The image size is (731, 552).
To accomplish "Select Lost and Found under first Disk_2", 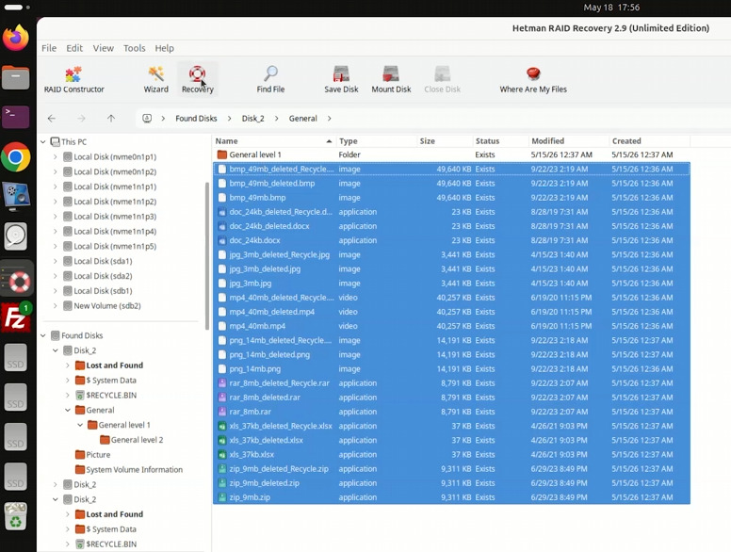I will 114,365.
